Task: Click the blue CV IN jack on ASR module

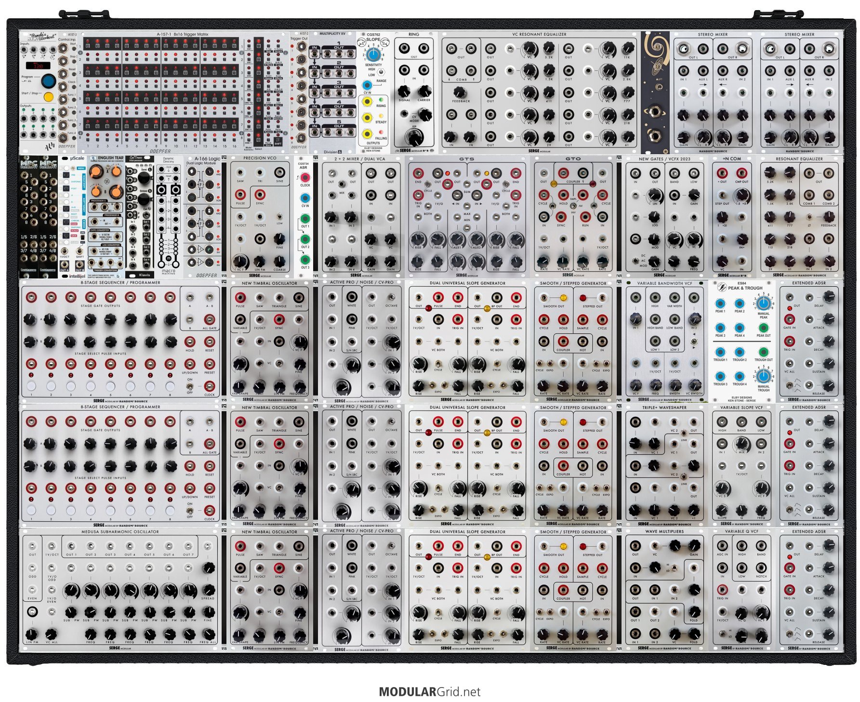Action: point(305,198)
